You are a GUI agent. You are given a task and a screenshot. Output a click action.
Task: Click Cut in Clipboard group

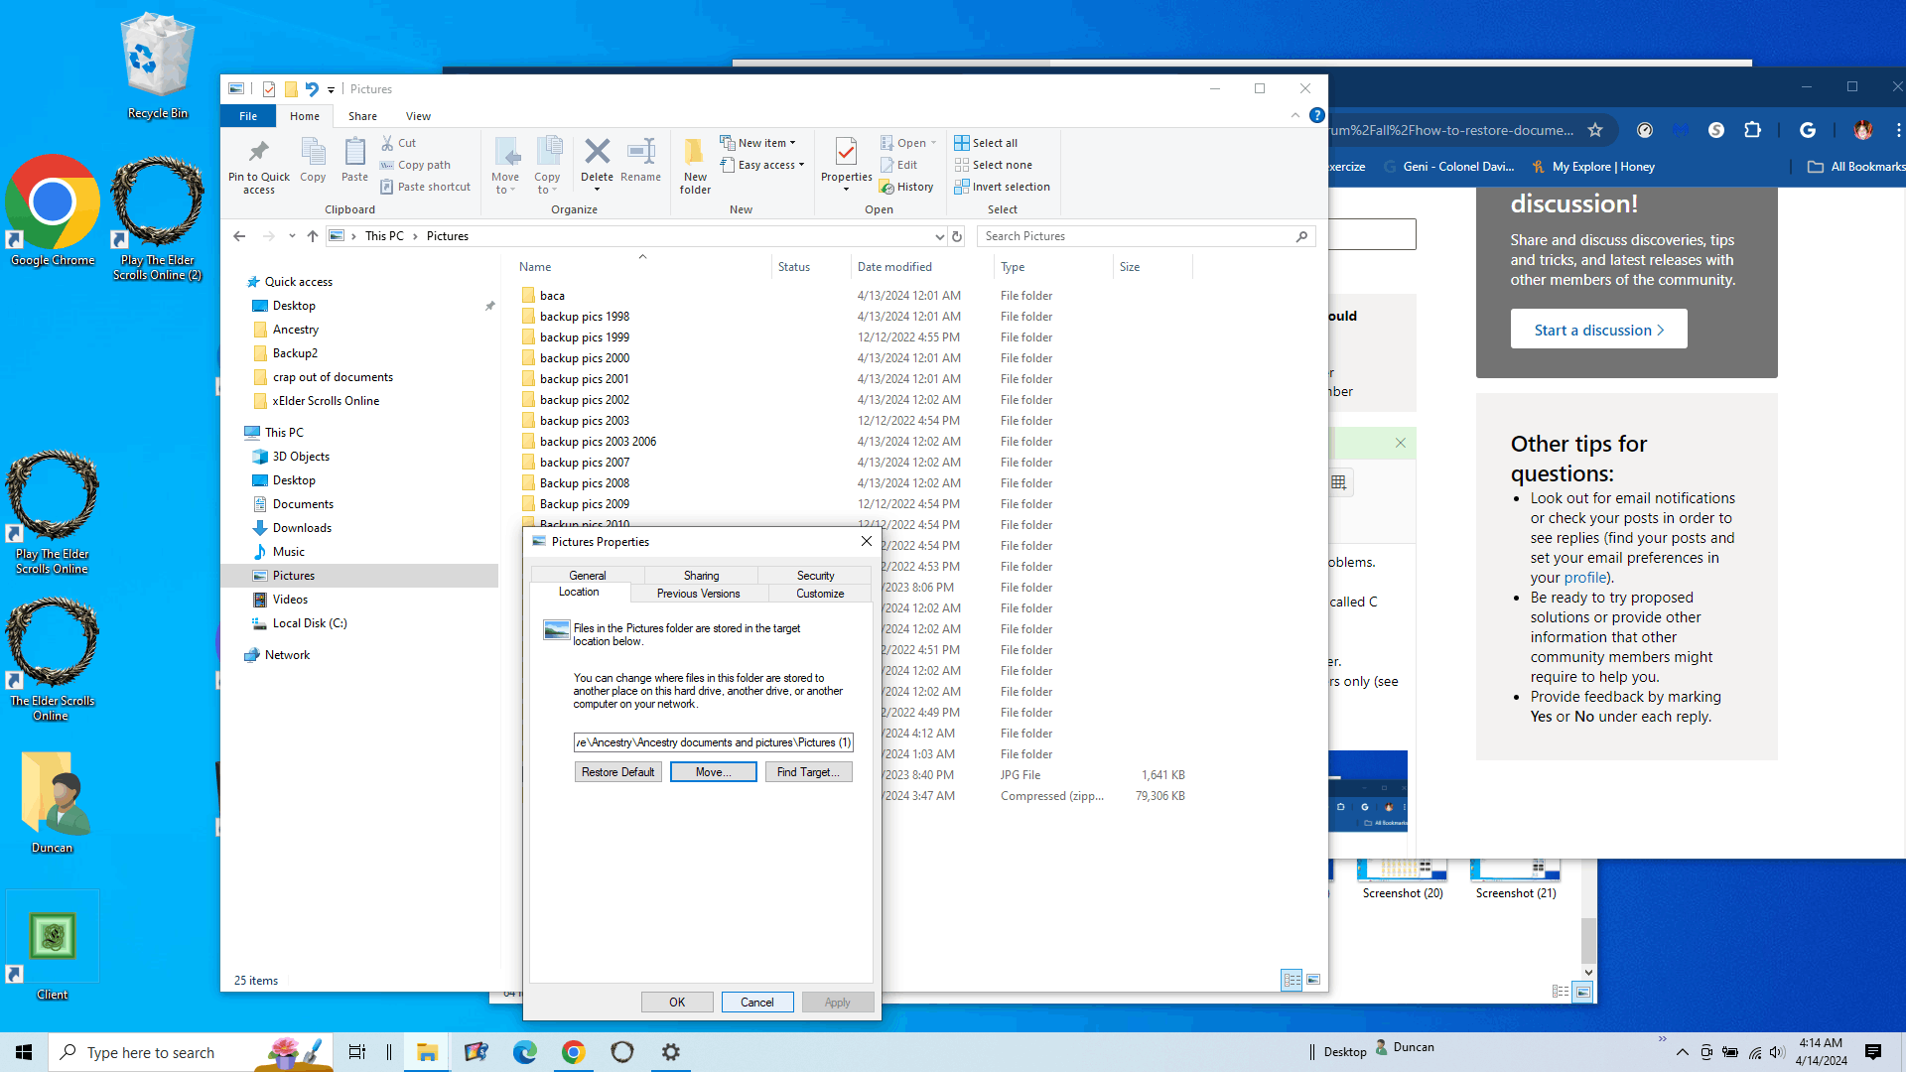coord(399,143)
